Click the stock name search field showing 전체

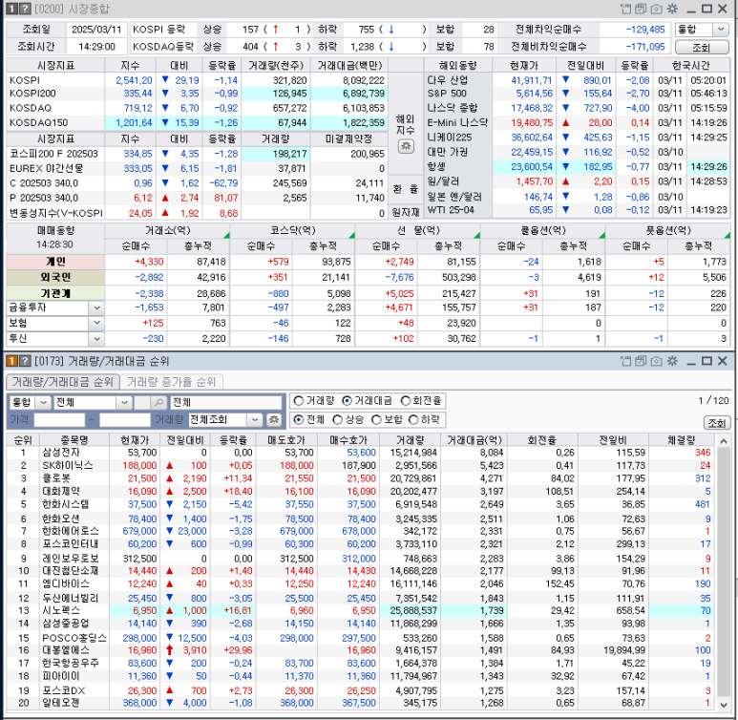point(226,403)
